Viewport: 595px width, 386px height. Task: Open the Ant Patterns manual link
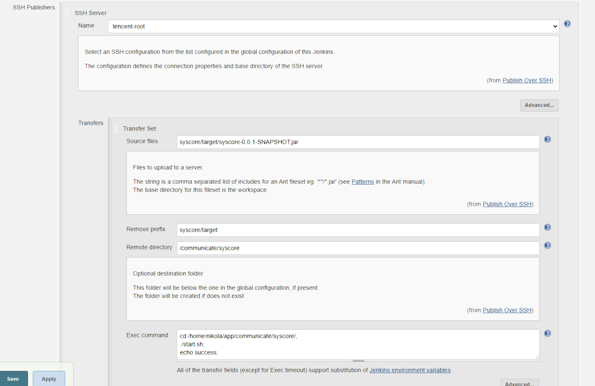pyautogui.click(x=363, y=182)
